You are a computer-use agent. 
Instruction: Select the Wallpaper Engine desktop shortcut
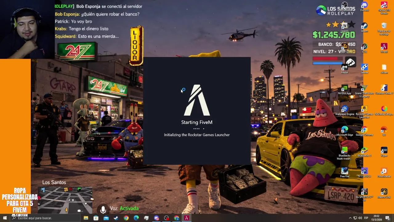click(x=344, y=110)
